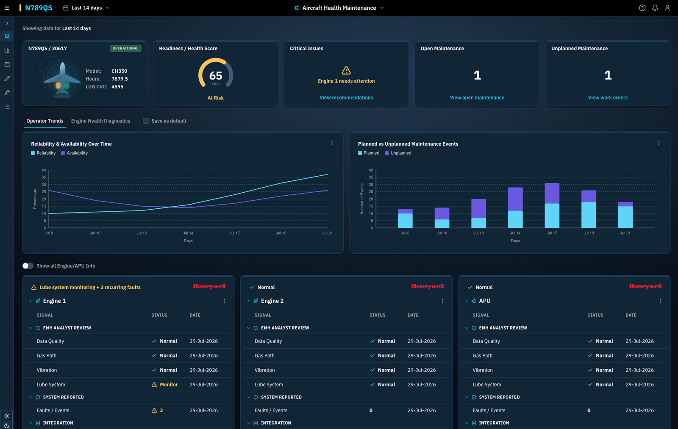The width and height of the screenshot is (678, 429).
Task: Select Lube system monitoring warning icon on Engine 1
Action: 34,287
